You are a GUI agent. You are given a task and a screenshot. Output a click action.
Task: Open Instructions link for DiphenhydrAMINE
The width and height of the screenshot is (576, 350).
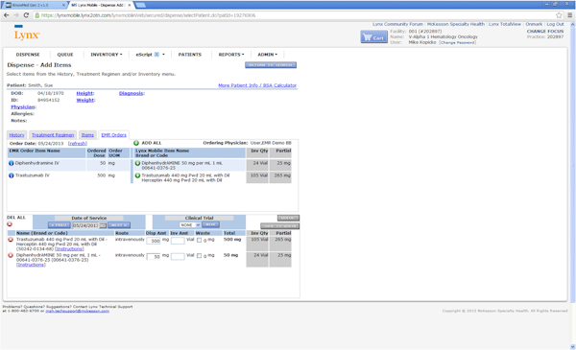(31, 265)
